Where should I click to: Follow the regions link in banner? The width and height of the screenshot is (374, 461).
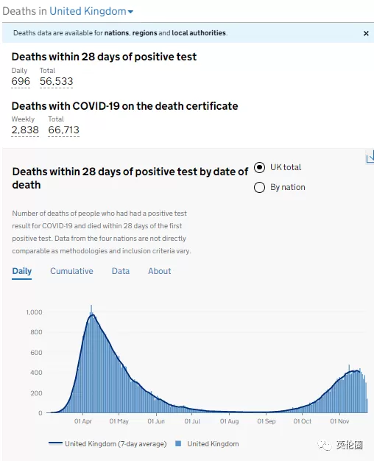pos(144,33)
